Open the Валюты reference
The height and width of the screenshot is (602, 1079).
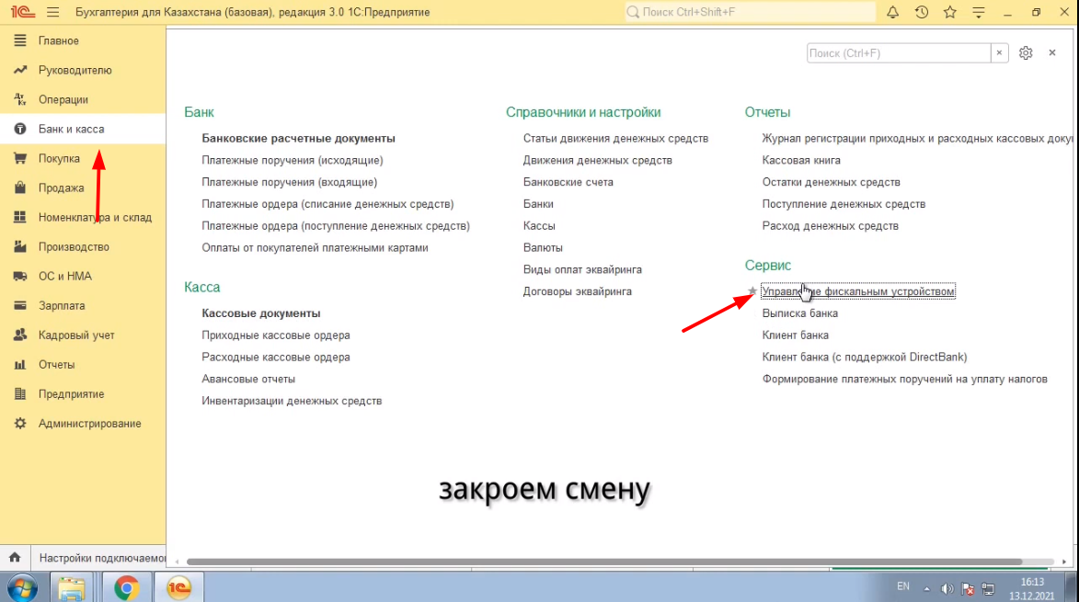[542, 248]
